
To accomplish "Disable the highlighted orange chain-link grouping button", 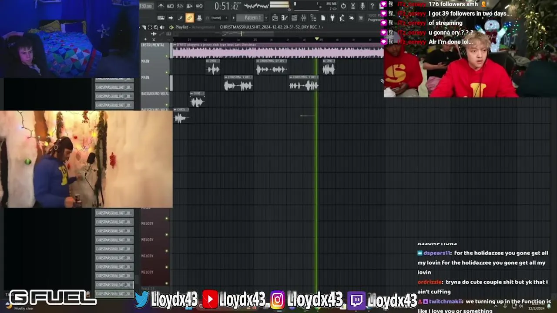I will pos(190,18).
